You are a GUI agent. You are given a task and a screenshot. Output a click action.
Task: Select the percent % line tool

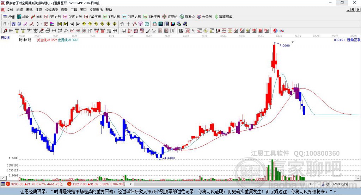(x=194, y=31)
